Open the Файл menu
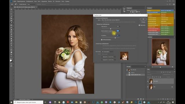 [15, 1]
